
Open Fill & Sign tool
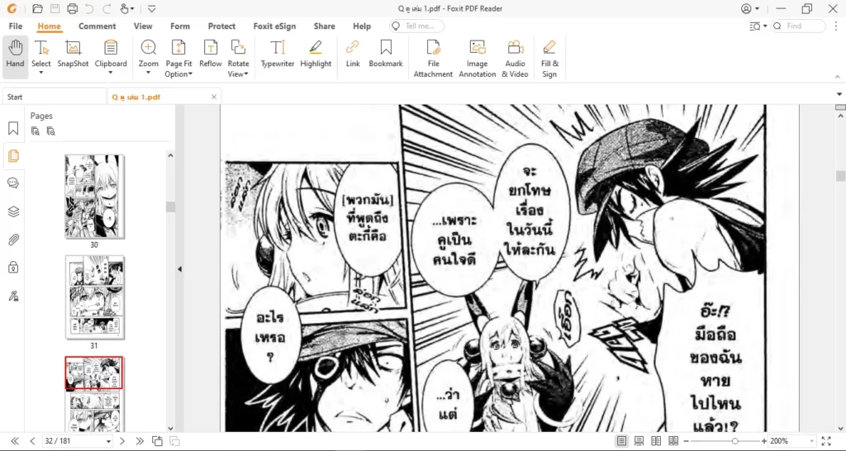(549, 59)
